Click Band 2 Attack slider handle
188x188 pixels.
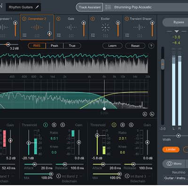tap(35, 164)
